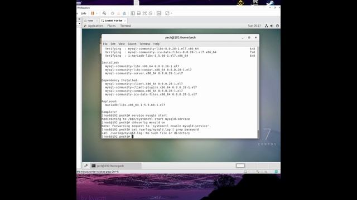The image size is (357, 200).
Task: Click 'Complete!' line in terminal
Action: tap(109, 112)
